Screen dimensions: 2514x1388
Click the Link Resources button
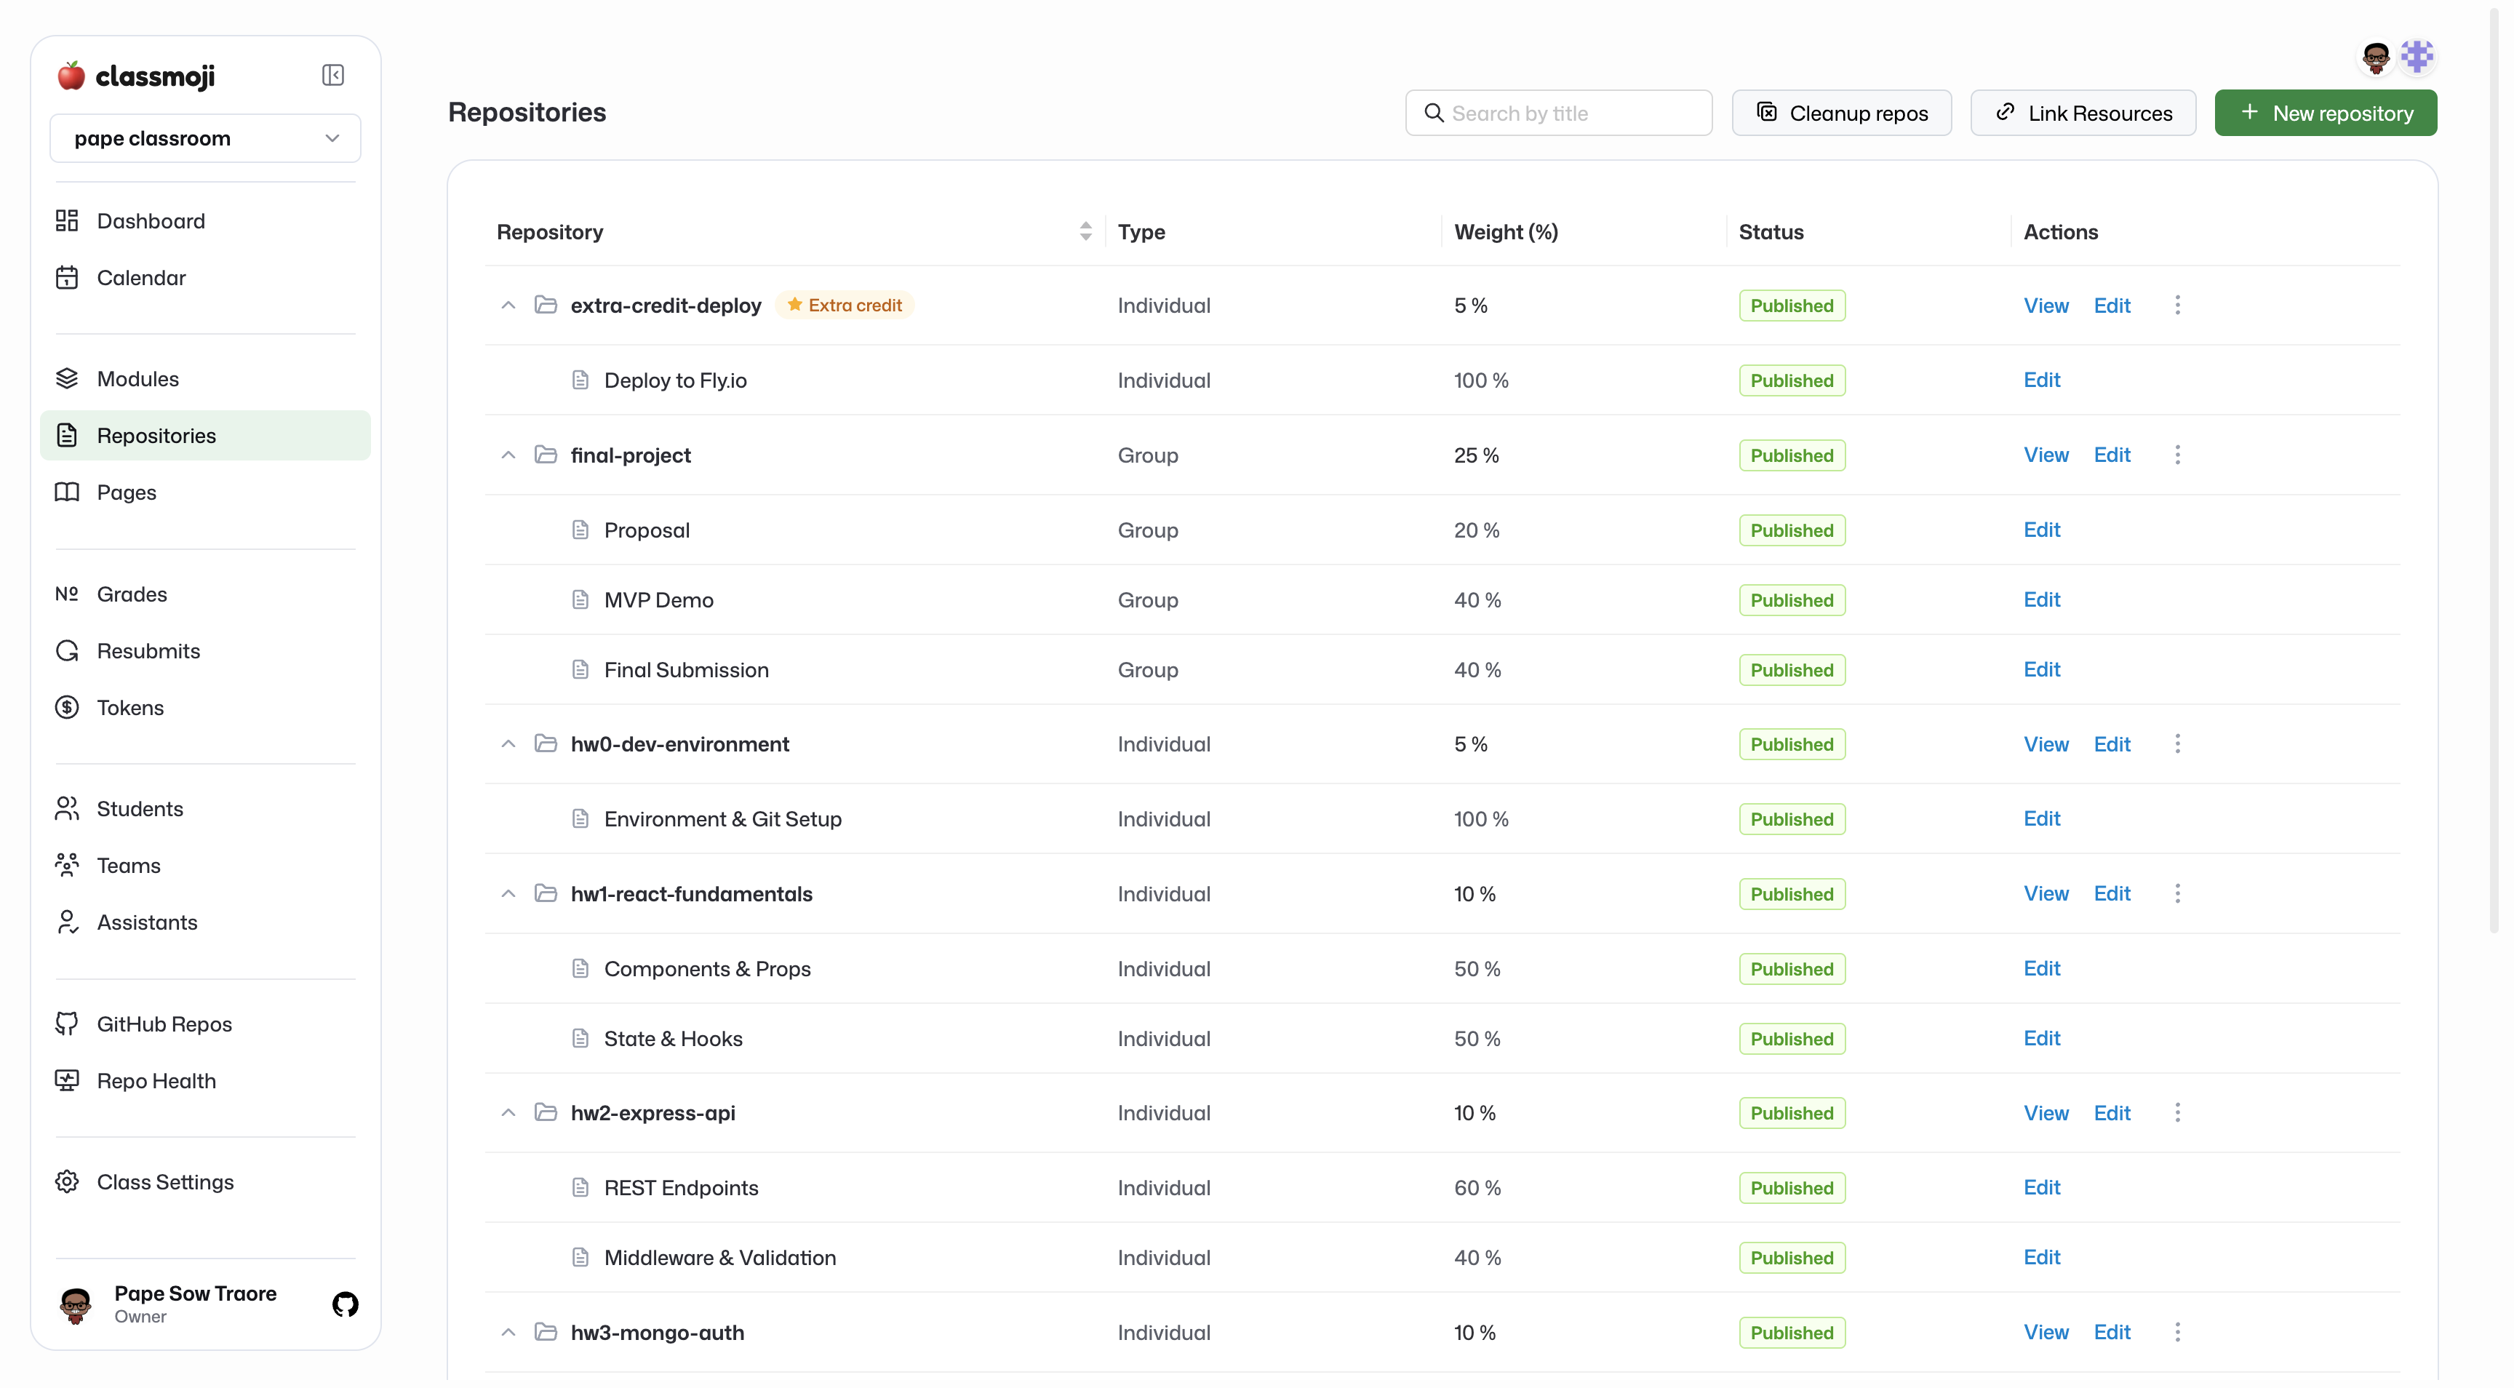tap(2083, 113)
